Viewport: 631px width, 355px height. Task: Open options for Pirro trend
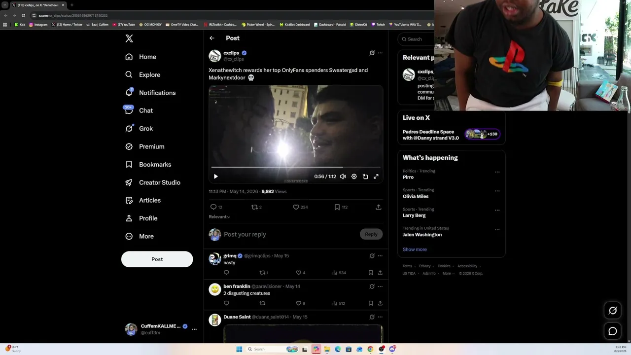click(497, 172)
